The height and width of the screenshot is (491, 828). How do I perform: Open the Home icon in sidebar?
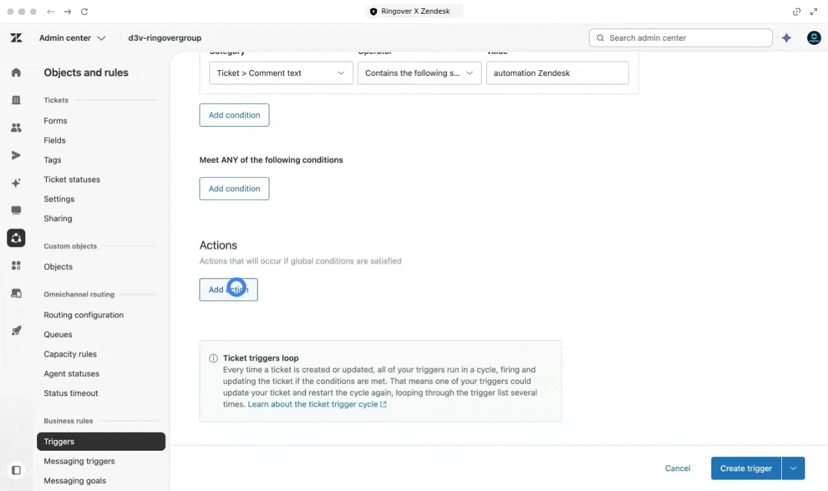(x=16, y=73)
